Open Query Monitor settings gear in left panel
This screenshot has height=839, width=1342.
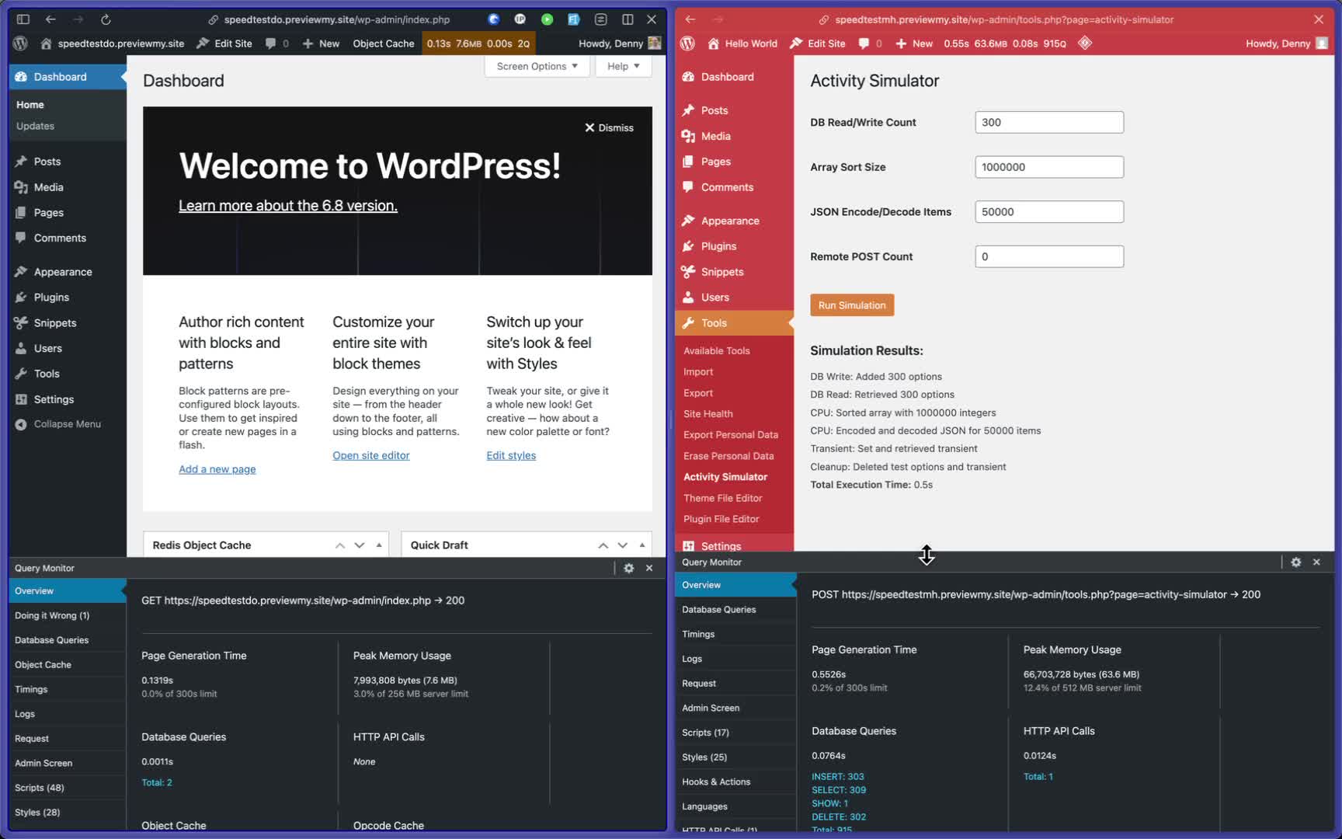pos(629,568)
